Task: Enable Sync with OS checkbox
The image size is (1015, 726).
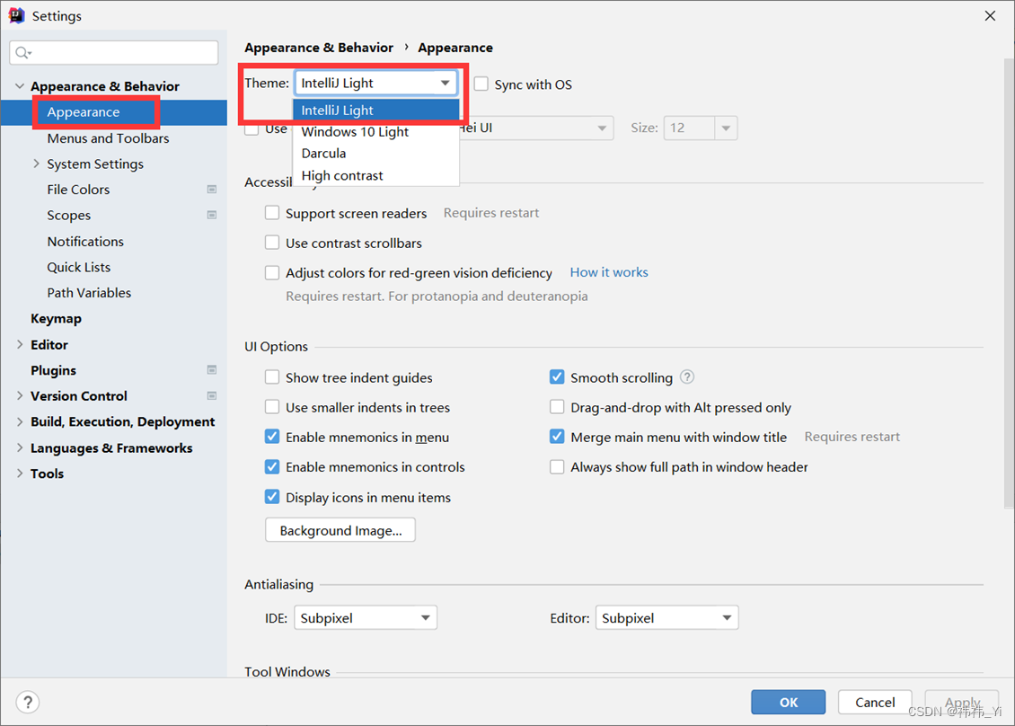Action: 481,84
